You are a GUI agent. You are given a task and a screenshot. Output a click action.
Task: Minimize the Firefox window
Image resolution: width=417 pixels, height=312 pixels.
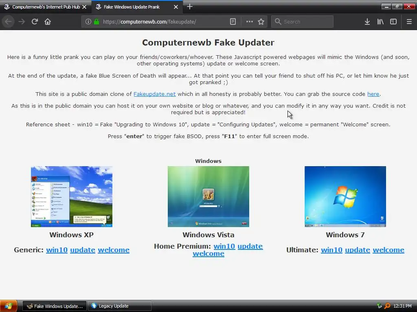click(x=386, y=6)
